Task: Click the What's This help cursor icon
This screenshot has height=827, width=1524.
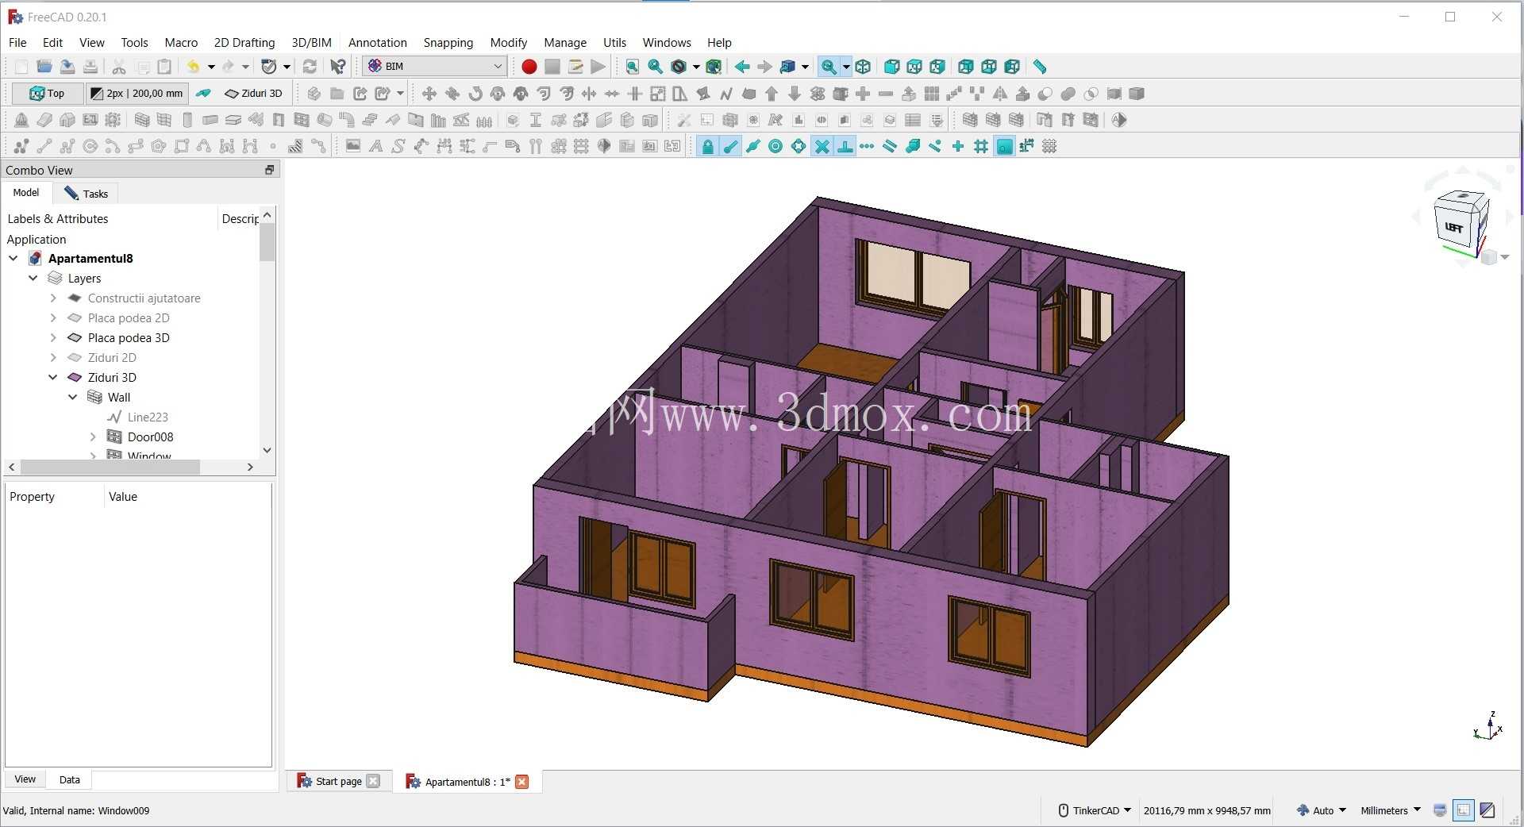Action: [338, 67]
